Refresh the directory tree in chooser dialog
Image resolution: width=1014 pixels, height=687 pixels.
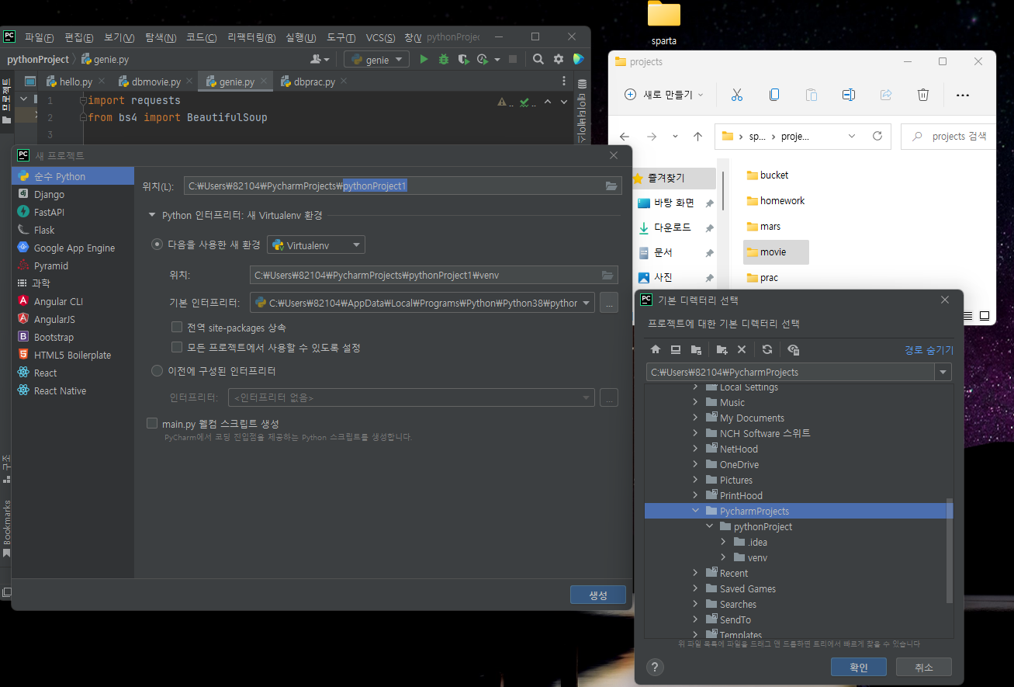click(767, 349)
